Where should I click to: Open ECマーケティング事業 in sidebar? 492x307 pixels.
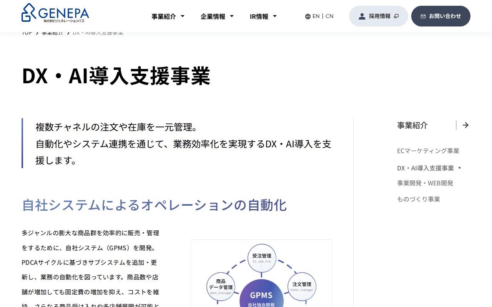tap(428, 151)
